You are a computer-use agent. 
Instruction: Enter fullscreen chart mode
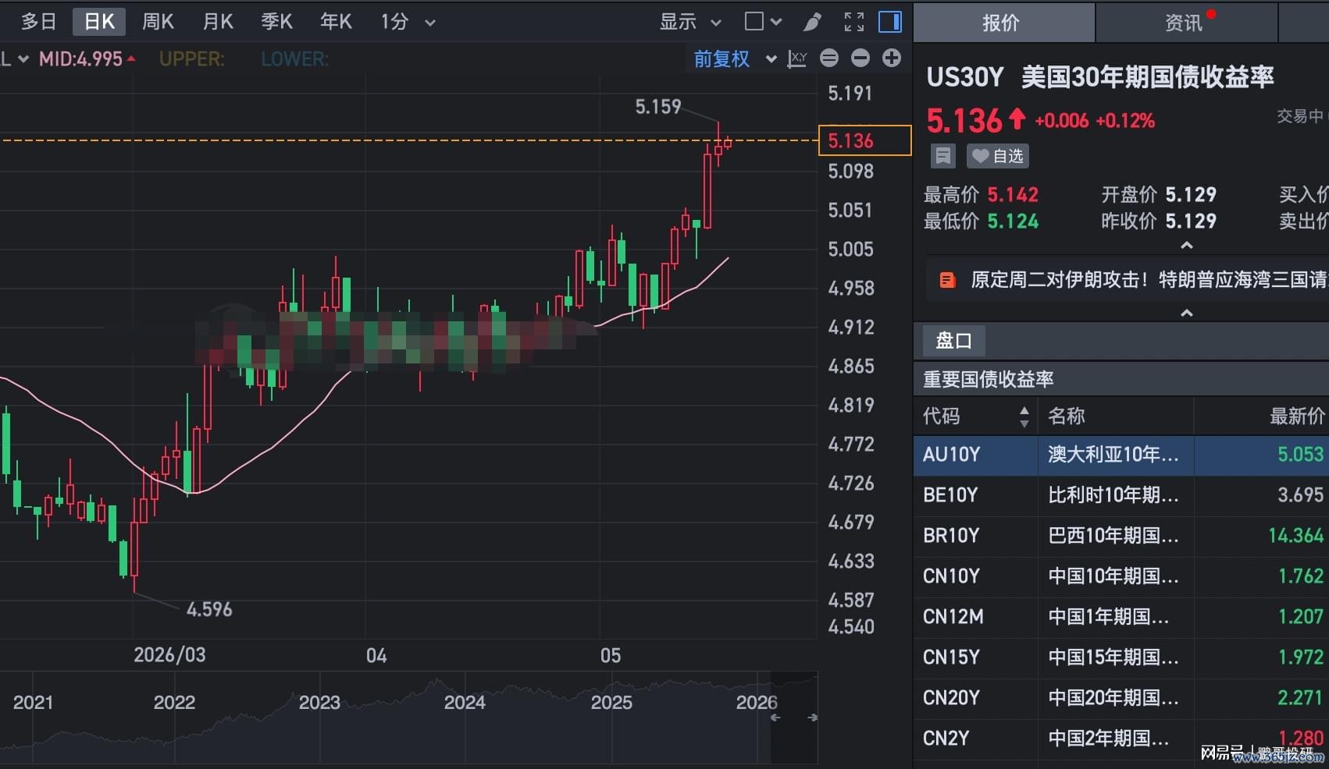click(854, 22)
